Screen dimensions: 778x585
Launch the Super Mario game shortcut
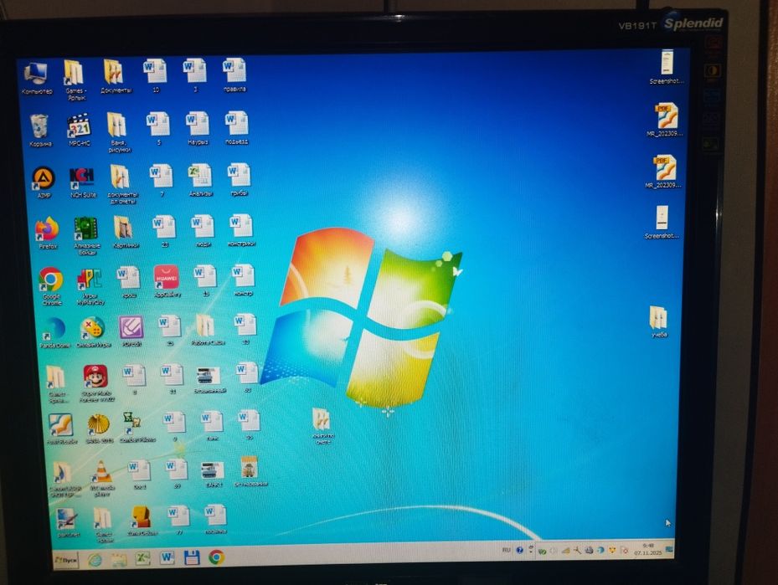click(x=96, y=382)
